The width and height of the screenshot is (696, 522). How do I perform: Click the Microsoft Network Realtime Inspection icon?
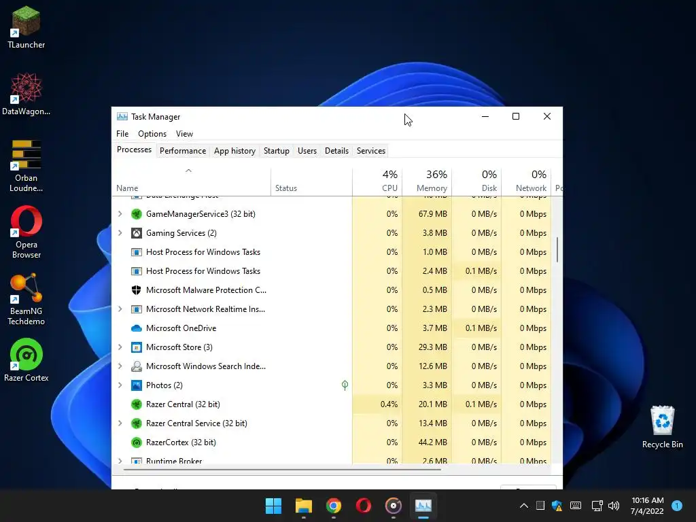pyautogui.click(x=136, y=309)
